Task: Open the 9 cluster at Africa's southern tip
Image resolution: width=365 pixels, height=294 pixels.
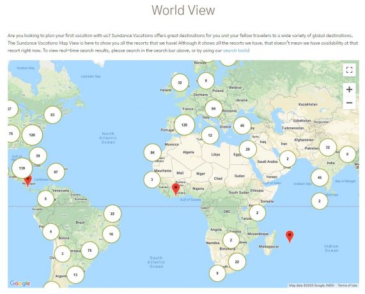Action: click(217, 274)
